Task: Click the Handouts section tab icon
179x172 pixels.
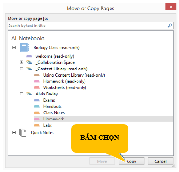Action: click(x=37, y=106)
